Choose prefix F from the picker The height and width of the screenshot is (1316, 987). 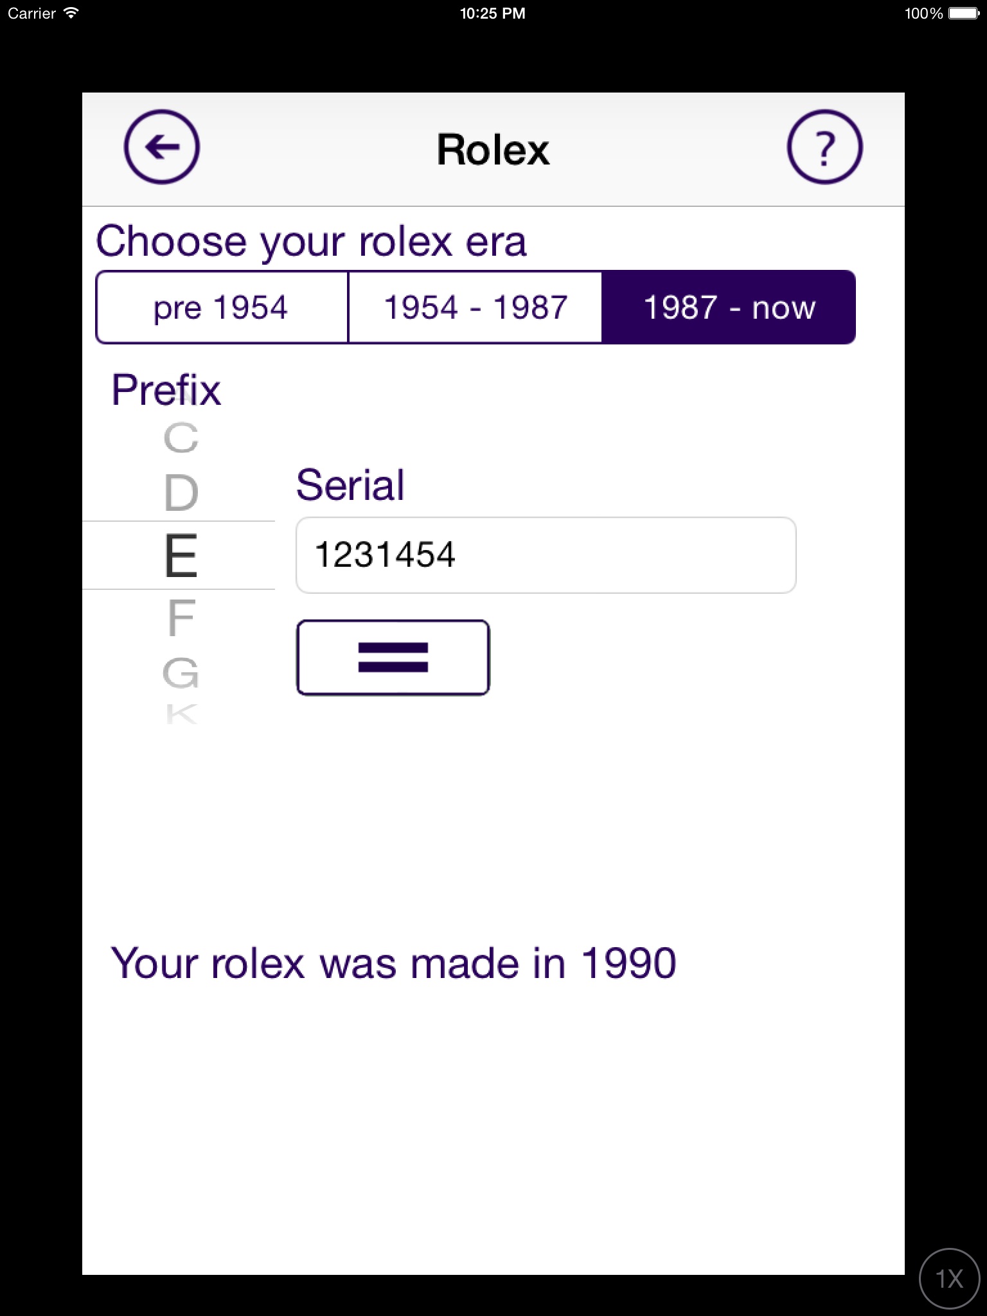[181, 618]
